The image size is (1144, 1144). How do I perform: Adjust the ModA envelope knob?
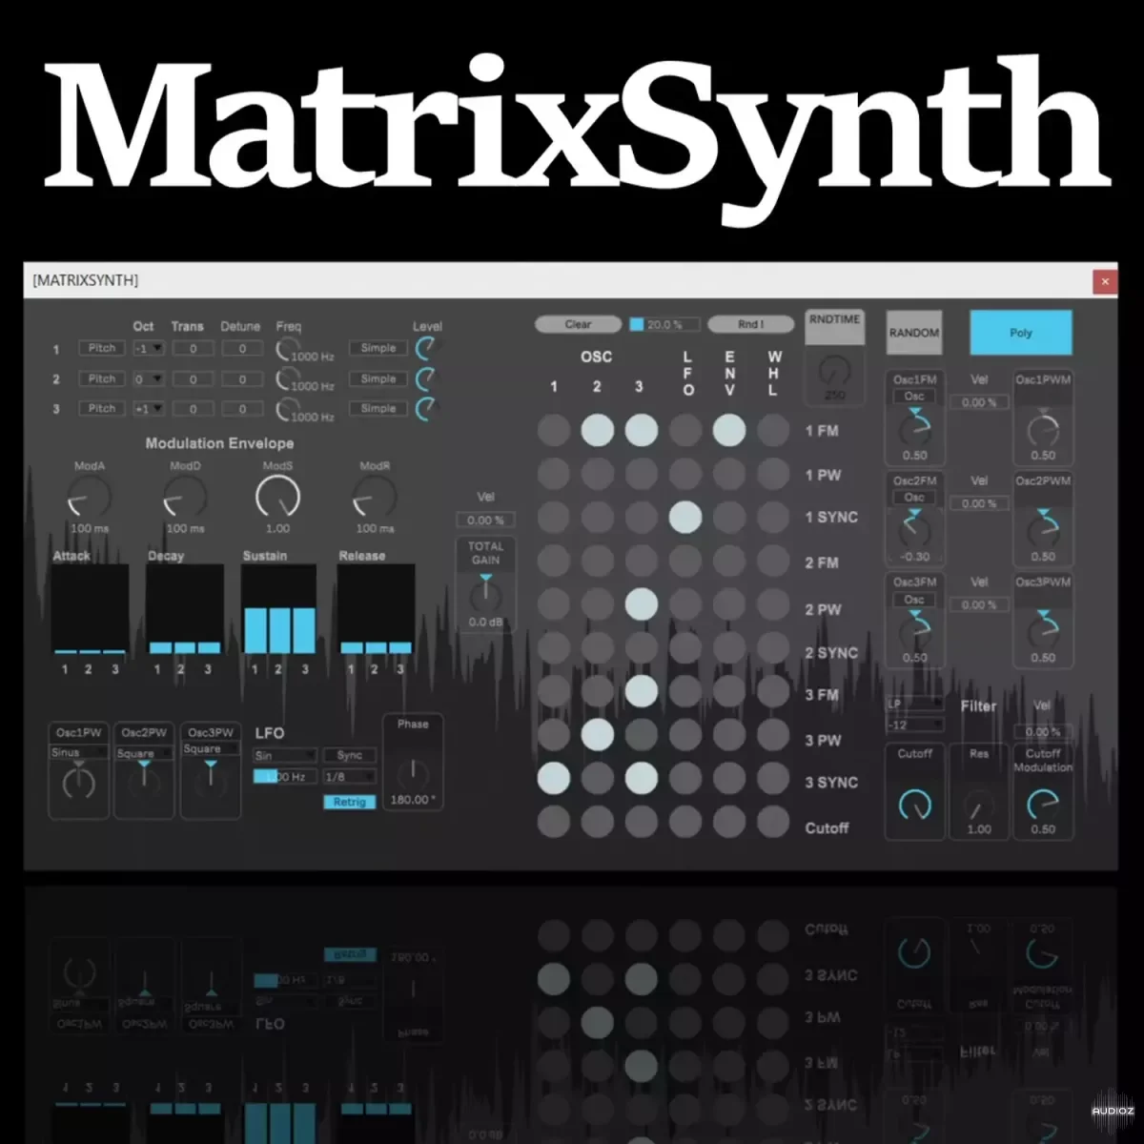89,498
